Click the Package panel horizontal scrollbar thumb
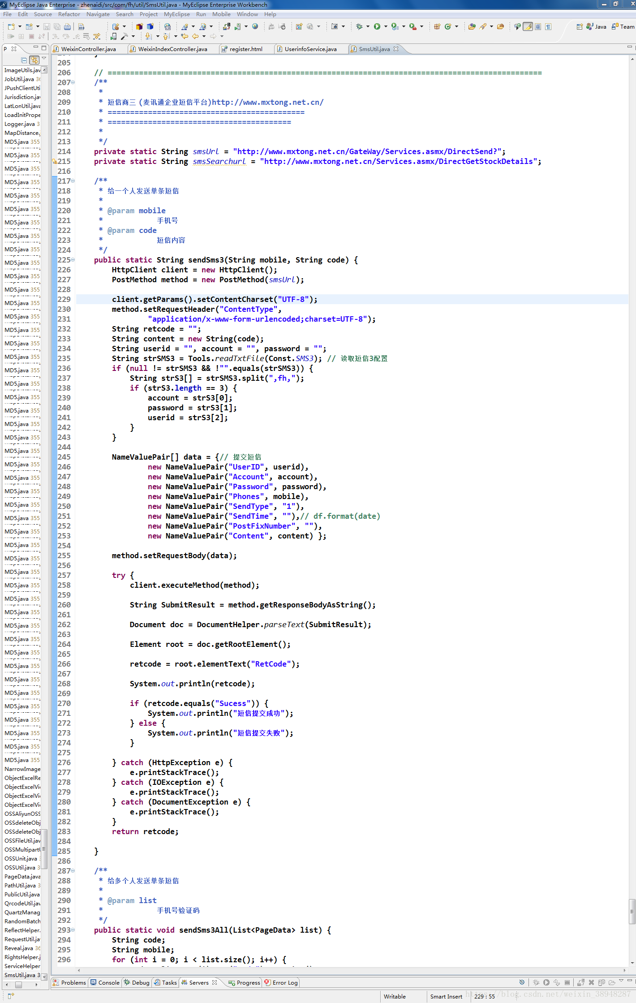This screenshot has height=1003, width=636. pos(18,985)
